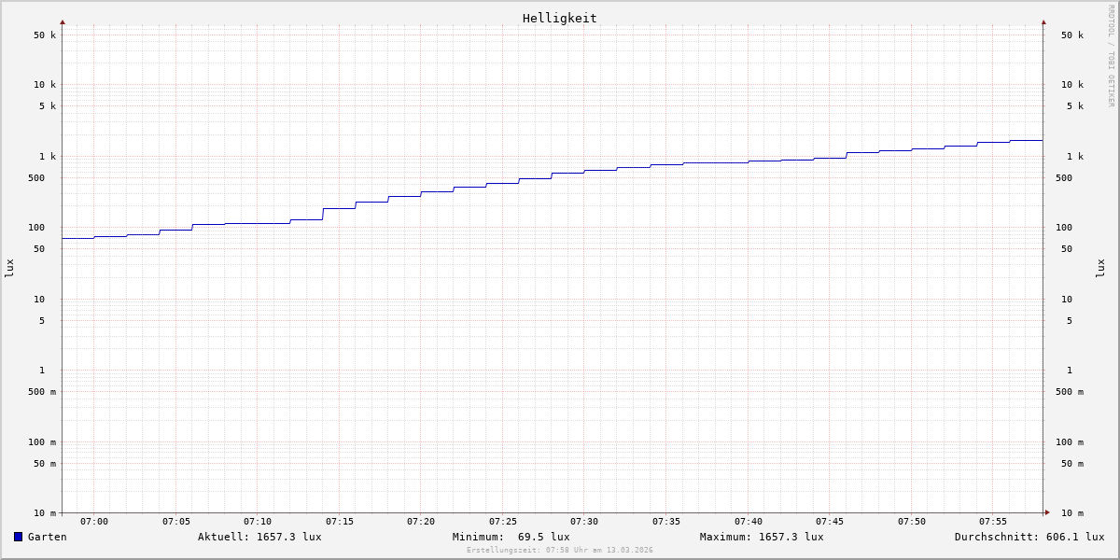Pick the 07:55 time axis label
This screenshot has height=560, width=1120.
click(993, 522)
